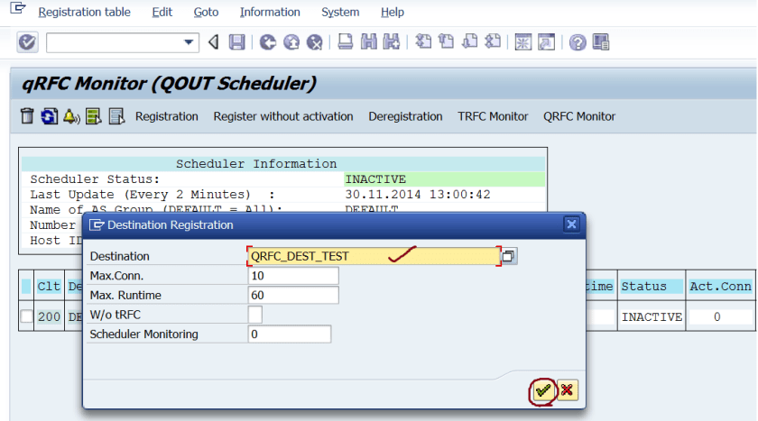The height and width of the screenshot is (421, 758).
Task: Click the Next Page icon
Action: [x=469, y=42]
